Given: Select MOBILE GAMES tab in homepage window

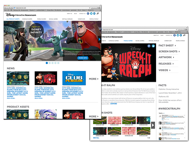Looking at the screenshot, I should (41, 19).
